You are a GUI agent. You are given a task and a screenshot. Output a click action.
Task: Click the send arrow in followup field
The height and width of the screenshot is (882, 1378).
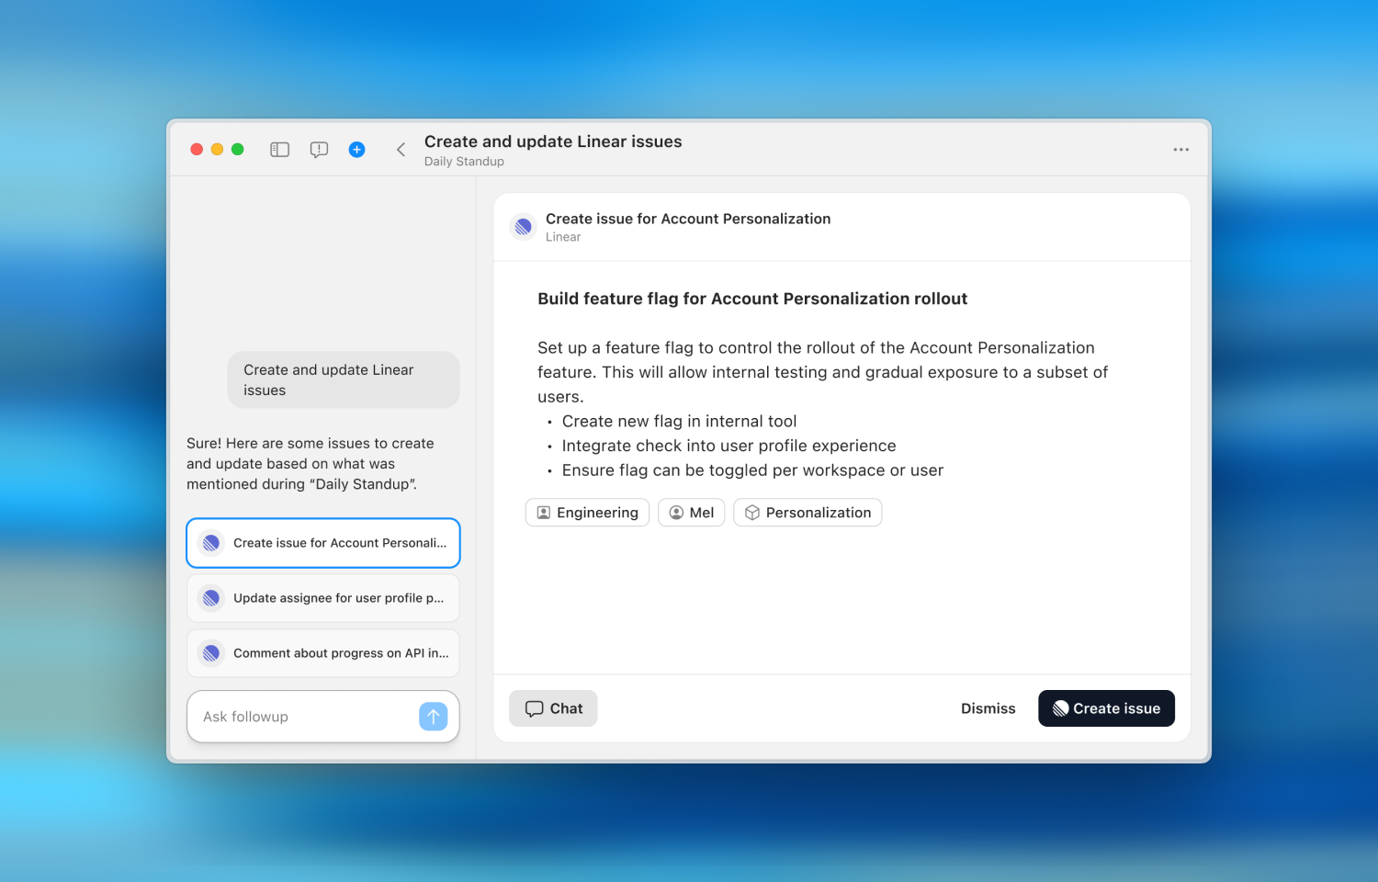(433, 717)
